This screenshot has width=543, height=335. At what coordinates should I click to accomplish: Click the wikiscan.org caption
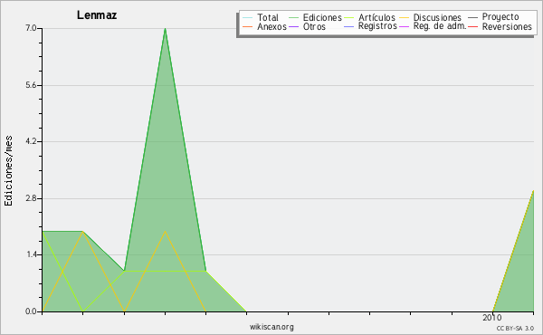point(271,327)
